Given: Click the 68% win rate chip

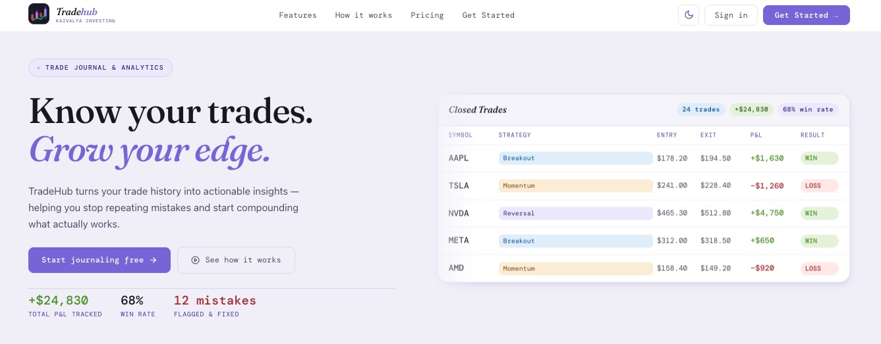Looking at the screenshot, I should pos(809,109).
